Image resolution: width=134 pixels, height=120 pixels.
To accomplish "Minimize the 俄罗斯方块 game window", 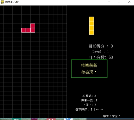I will click(x=109, y=2).
